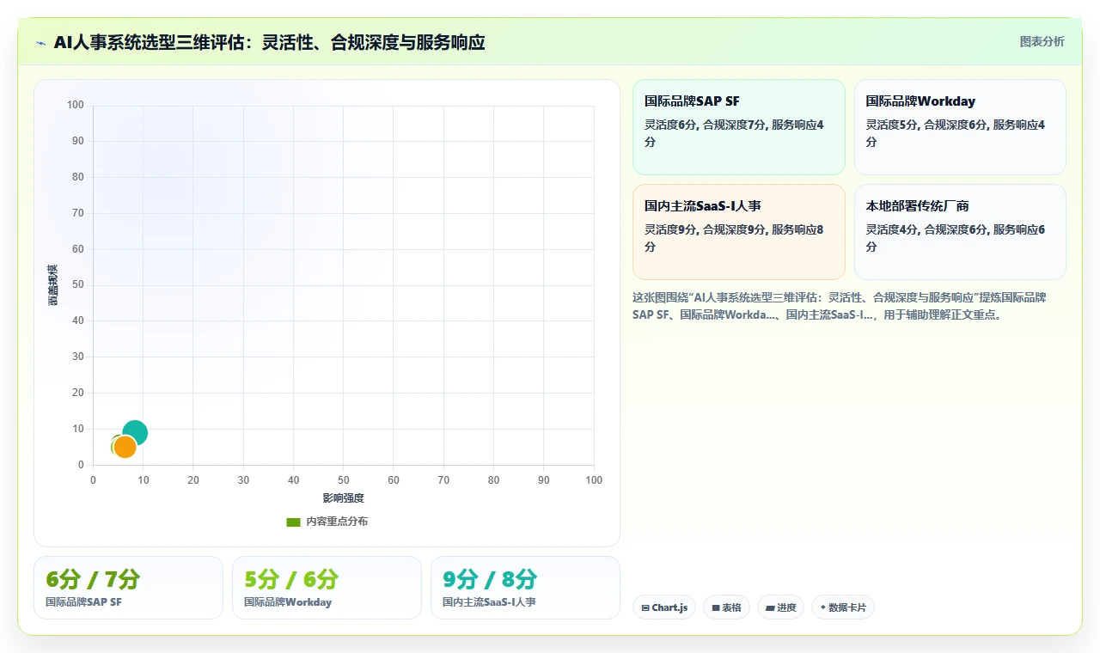
Task: Click the 9分 / 8分 stat card
Action: coord(525,588)
